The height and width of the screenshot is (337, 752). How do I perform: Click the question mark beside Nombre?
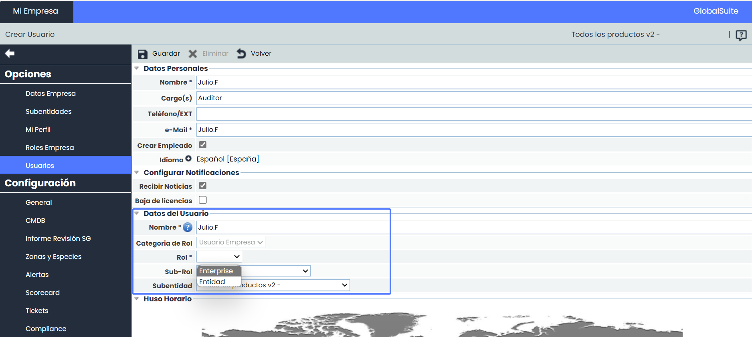click(x=188, y=228)
